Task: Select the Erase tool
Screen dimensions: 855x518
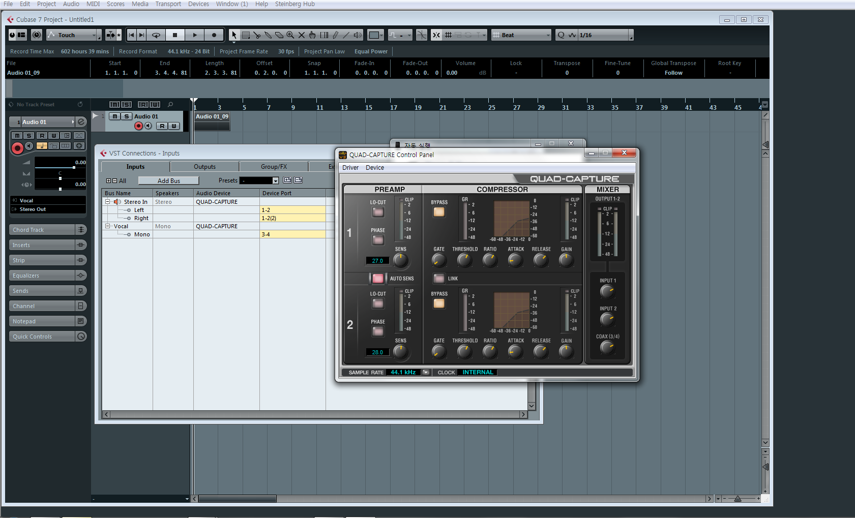Action: tap(279, 35)
